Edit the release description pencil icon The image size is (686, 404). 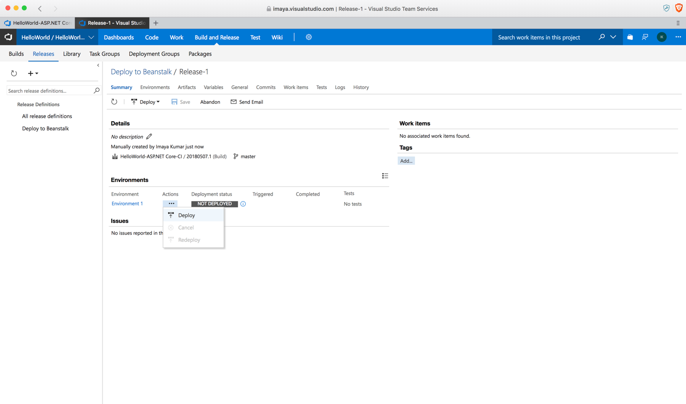(x=149, y=137)
